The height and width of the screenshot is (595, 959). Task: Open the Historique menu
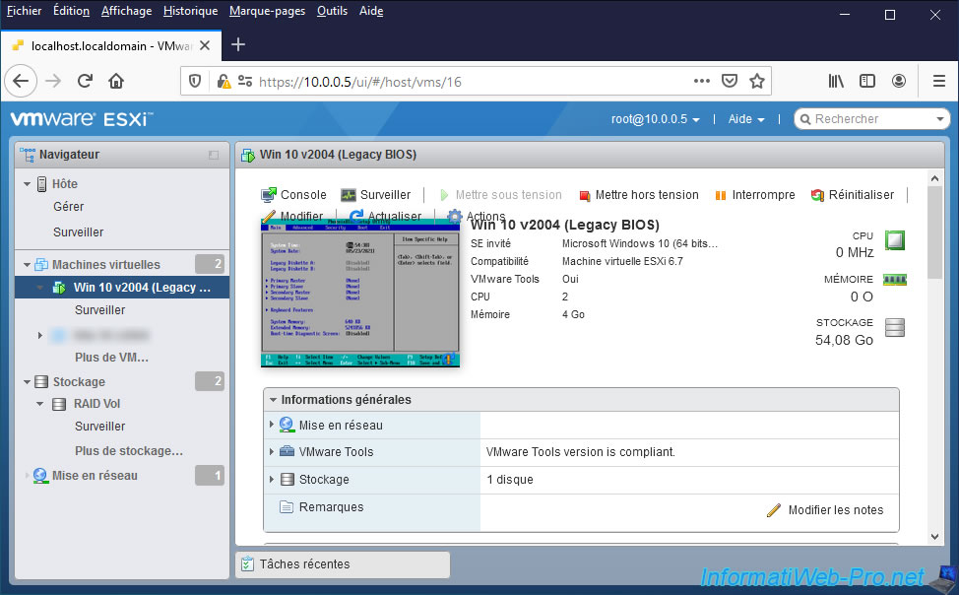tap(190, 11)
